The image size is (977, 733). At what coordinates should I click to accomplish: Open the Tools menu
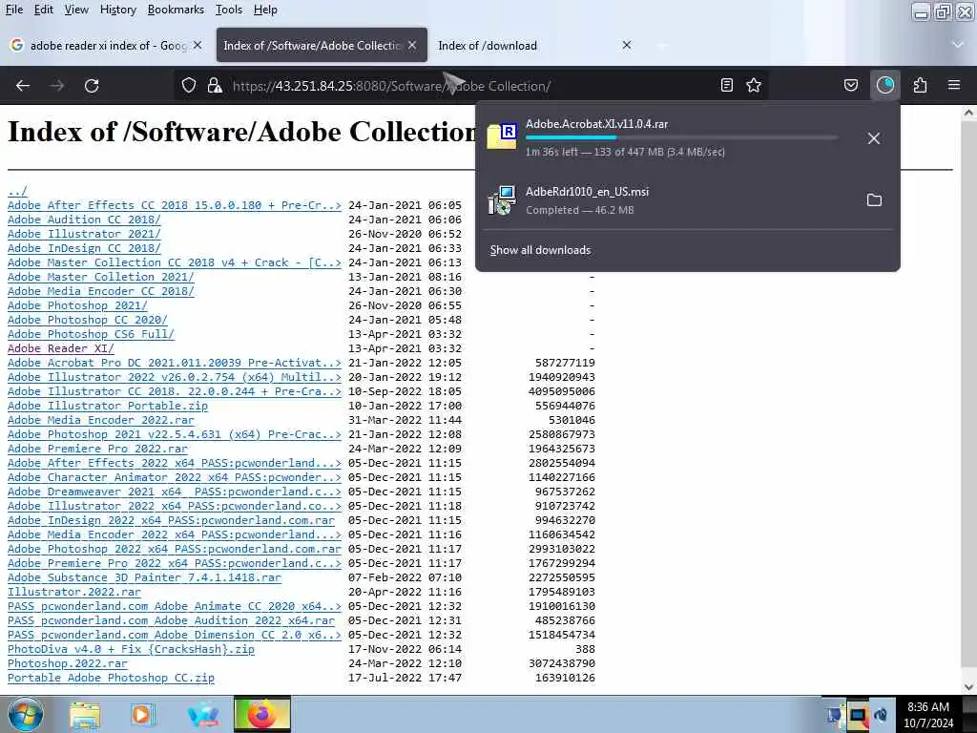tap(229, 10)
